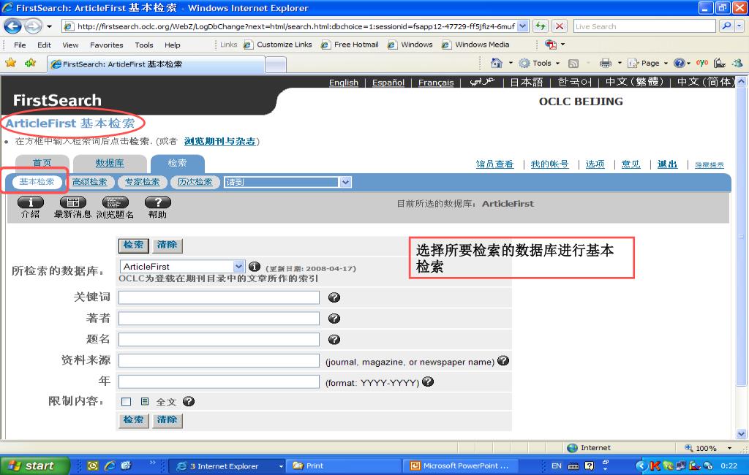
Task: Click the top 清除 clear button
Action: tap(168, 245)
